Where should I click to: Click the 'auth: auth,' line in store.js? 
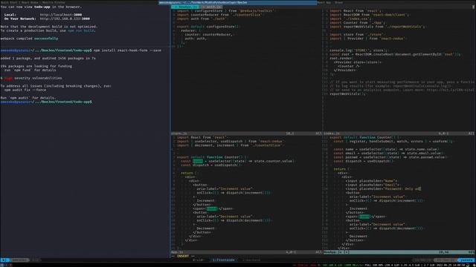click(x=196, y=39)
